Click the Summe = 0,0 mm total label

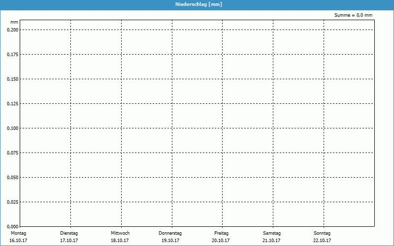point(353,15)
